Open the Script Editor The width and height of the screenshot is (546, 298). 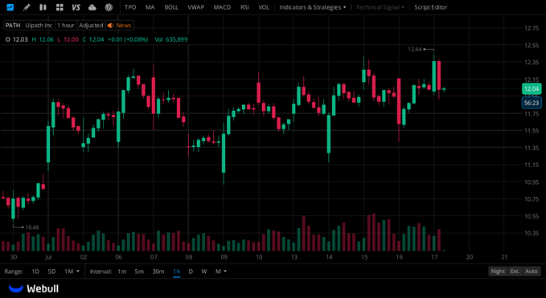431,7
